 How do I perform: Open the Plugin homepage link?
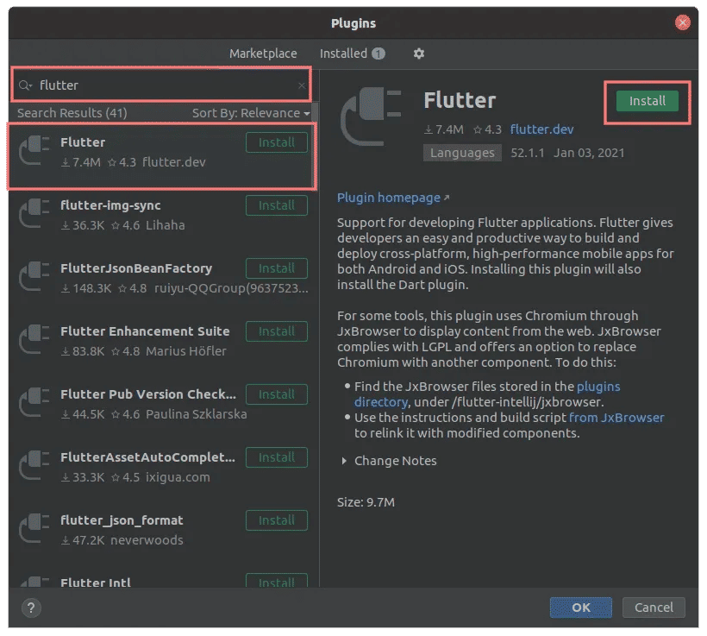tap(389, 198)
